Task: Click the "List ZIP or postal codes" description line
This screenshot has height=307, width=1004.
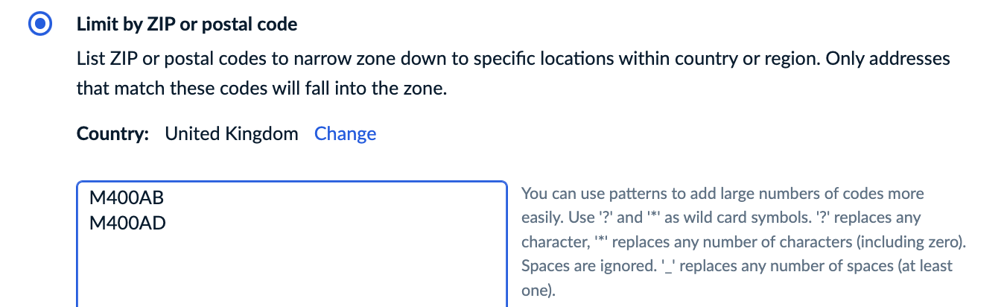Action: [x=512, y=58]
